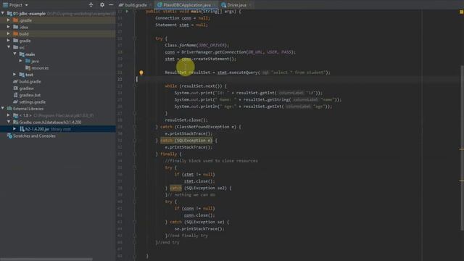Collapse the External Libraries node arrow
Image resolution: width=464 pixels, height=261 pixels.
click(3, 109)
